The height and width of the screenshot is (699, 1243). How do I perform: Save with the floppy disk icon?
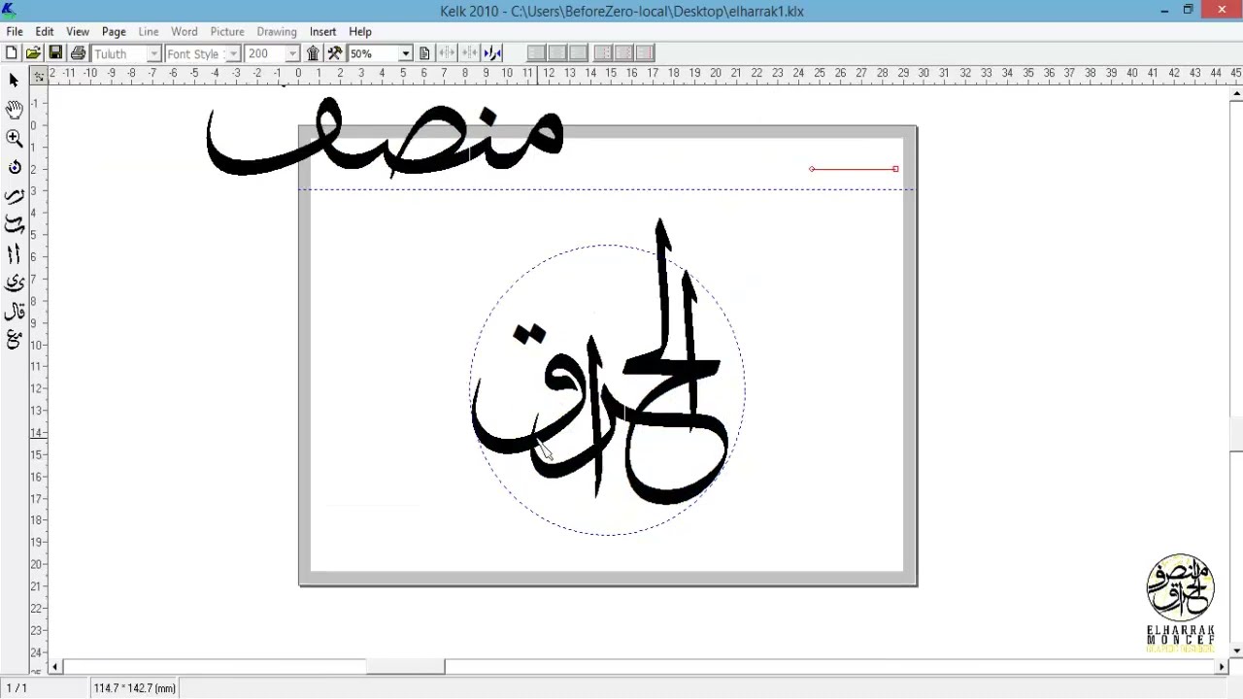(55, 53)
